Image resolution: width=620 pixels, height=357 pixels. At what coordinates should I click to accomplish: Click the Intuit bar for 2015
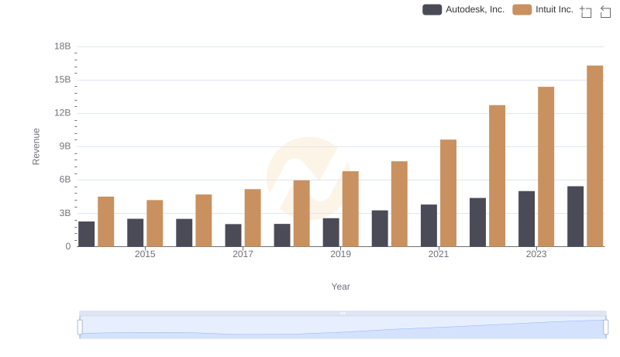point(154,223)
